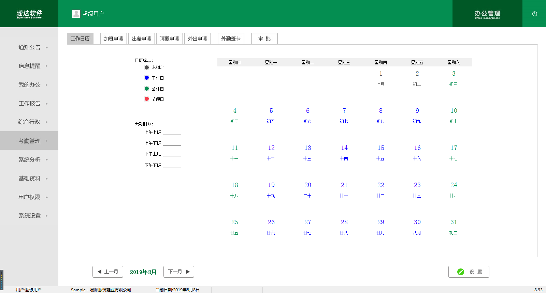Expand the 考勤管理 sidebar arrow
Viewport: 546px width, 293px height.
[47, 141]
